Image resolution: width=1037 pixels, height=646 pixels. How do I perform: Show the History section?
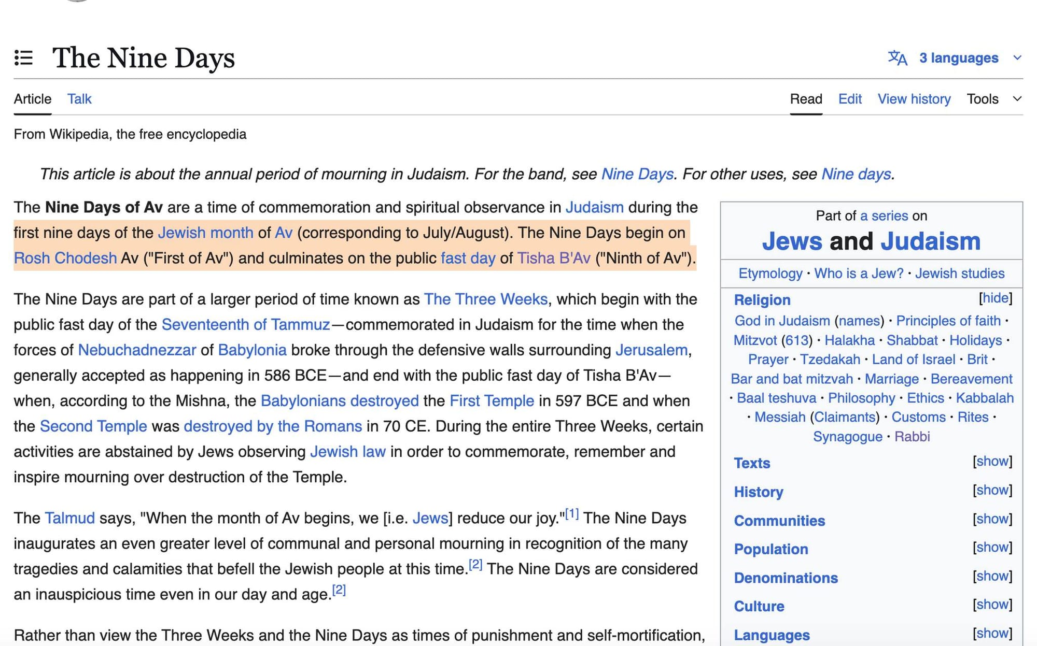click(992, 490)
